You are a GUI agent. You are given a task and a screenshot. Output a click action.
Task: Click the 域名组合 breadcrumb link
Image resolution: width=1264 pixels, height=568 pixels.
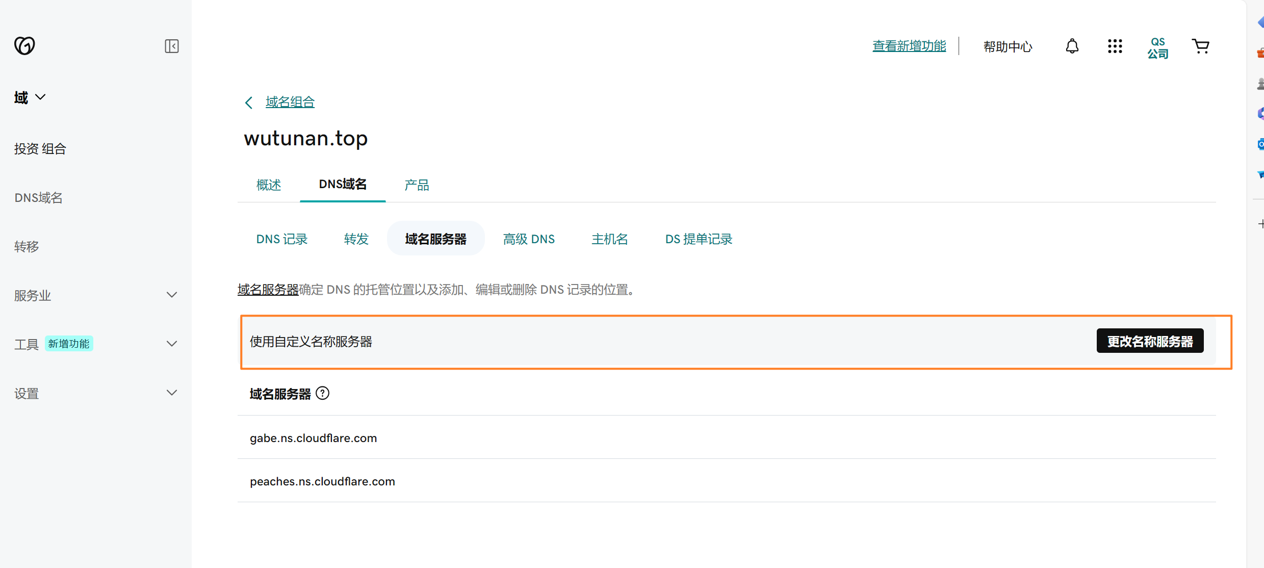pyautogui.click(x=290, y=102)
